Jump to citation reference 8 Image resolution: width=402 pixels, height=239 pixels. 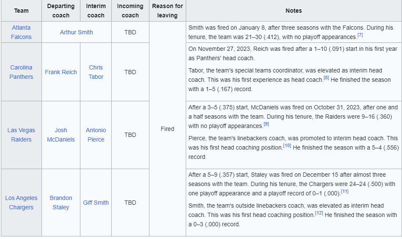point(326,78)
